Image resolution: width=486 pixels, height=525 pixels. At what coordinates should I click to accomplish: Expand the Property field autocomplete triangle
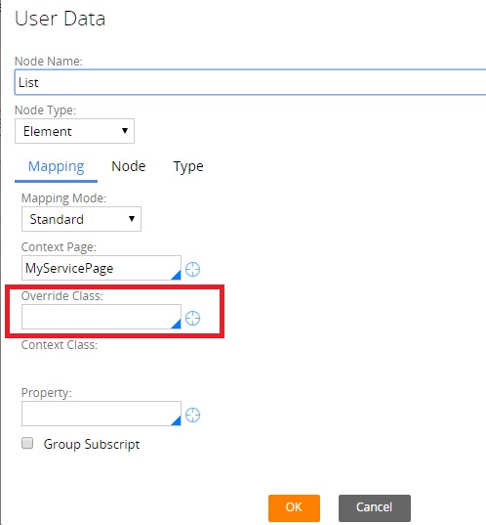point(176,420)
